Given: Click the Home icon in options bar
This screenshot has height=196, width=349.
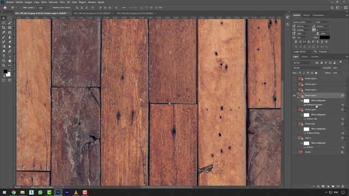Looking at the screenshot, I should tap(5, 8).
